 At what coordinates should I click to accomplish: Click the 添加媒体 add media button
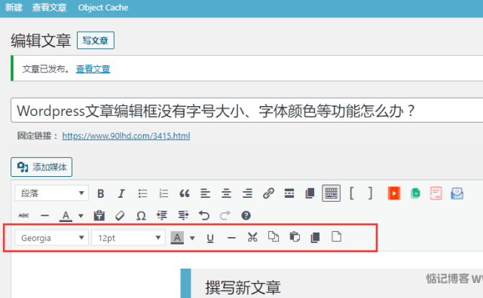[x=41, y=167]
